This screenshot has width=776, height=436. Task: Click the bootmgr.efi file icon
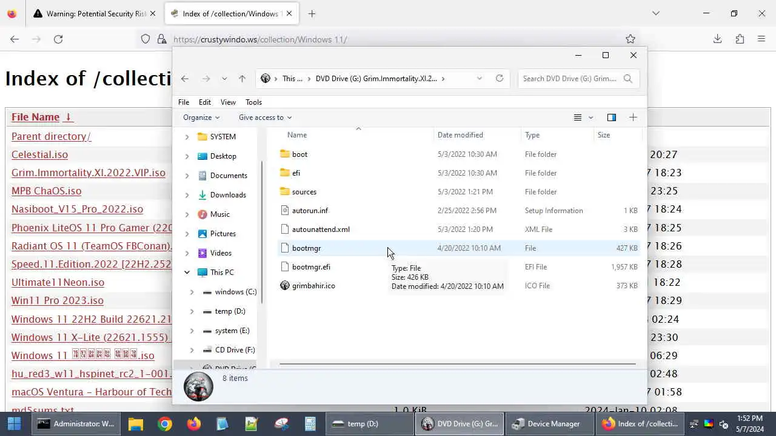pos(285,266)
